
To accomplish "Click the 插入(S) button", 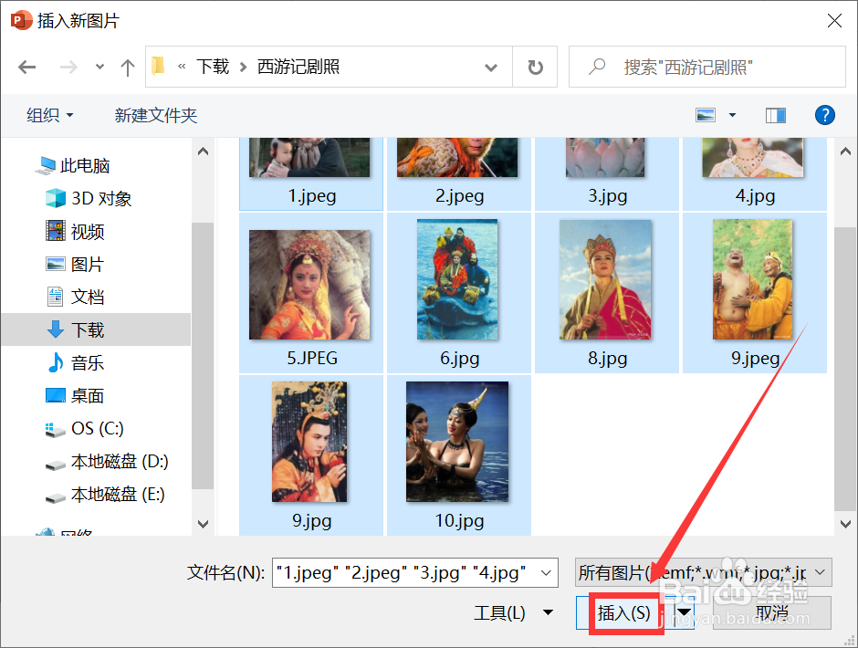I will [x=624, y=612].
